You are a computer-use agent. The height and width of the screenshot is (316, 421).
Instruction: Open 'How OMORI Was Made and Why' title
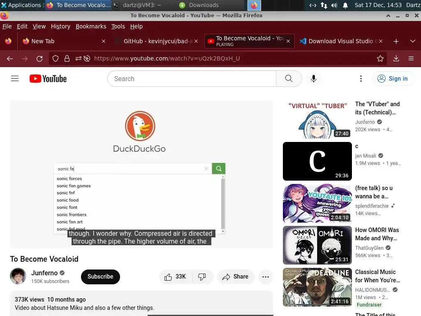tap(377, 234)
